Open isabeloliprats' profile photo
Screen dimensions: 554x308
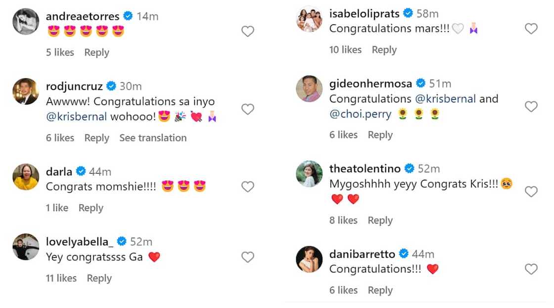(x=309, y=19)
